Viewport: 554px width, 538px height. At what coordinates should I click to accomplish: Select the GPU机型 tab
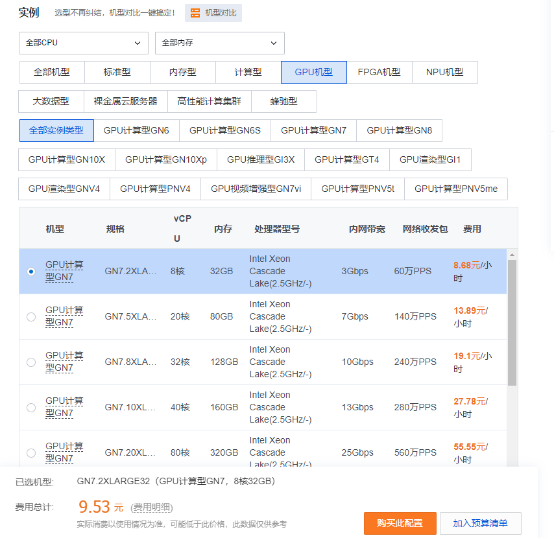point(314,73)
